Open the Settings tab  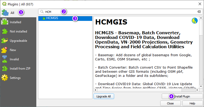tap(18, 78)
